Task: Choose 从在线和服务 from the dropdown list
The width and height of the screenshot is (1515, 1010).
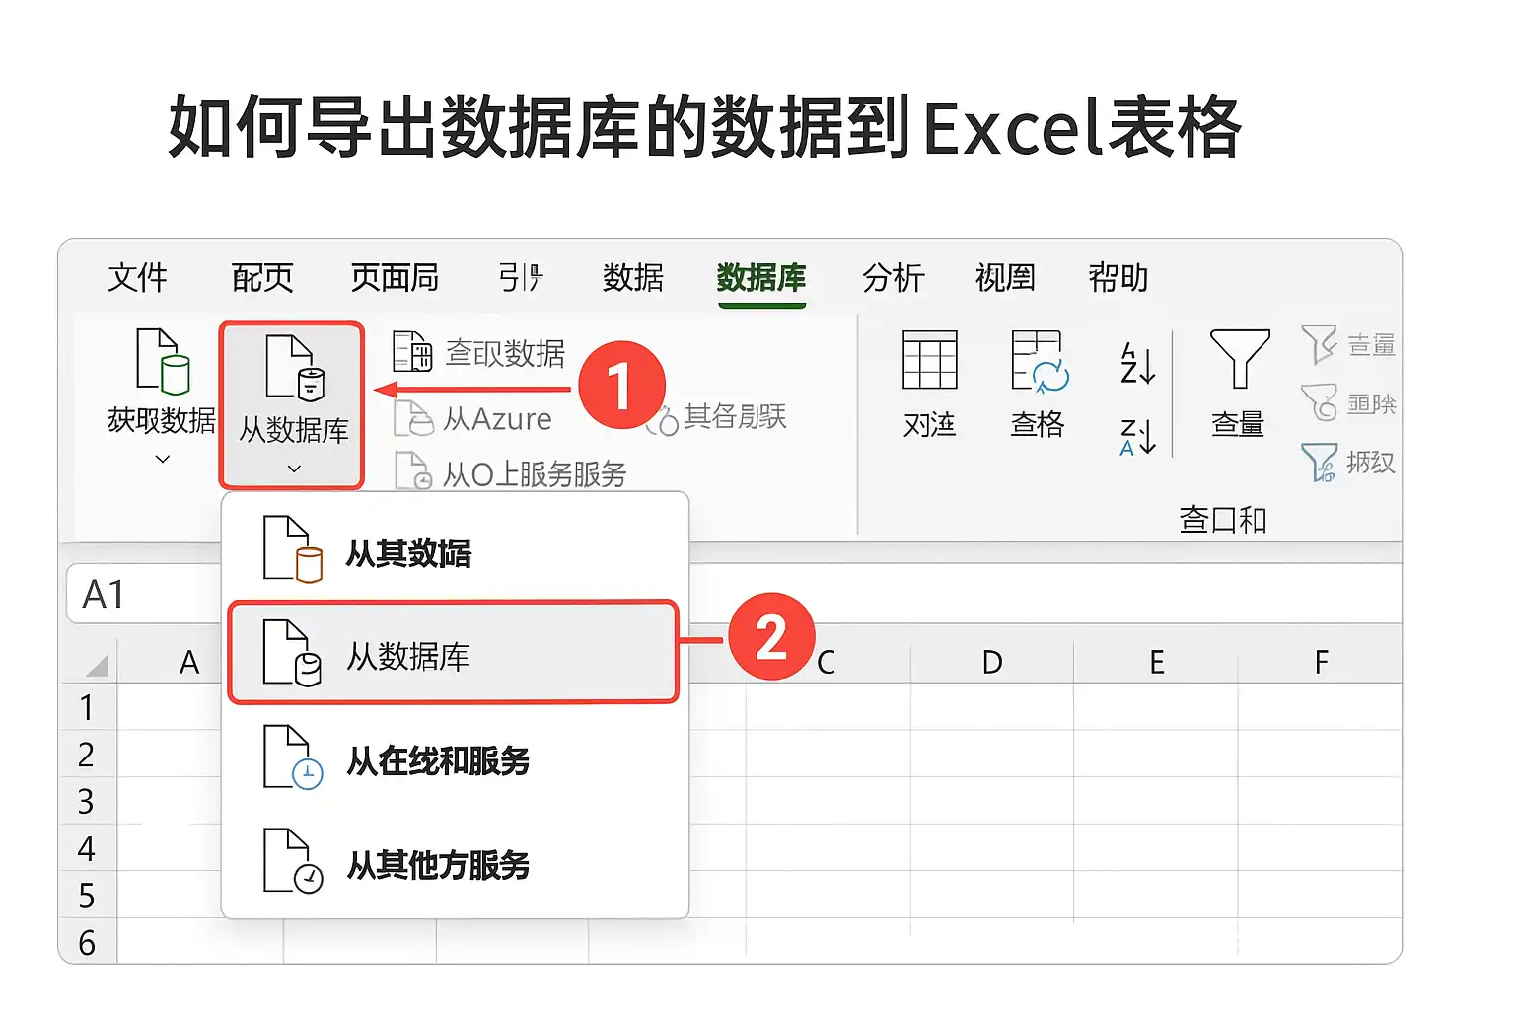Action: click(454, 759)
